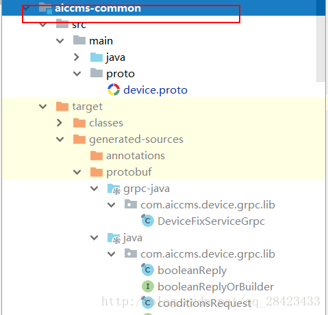Screen dimensions: 328x315
Task: Collapse the generated-sources folder
Action: pos(60,139)
